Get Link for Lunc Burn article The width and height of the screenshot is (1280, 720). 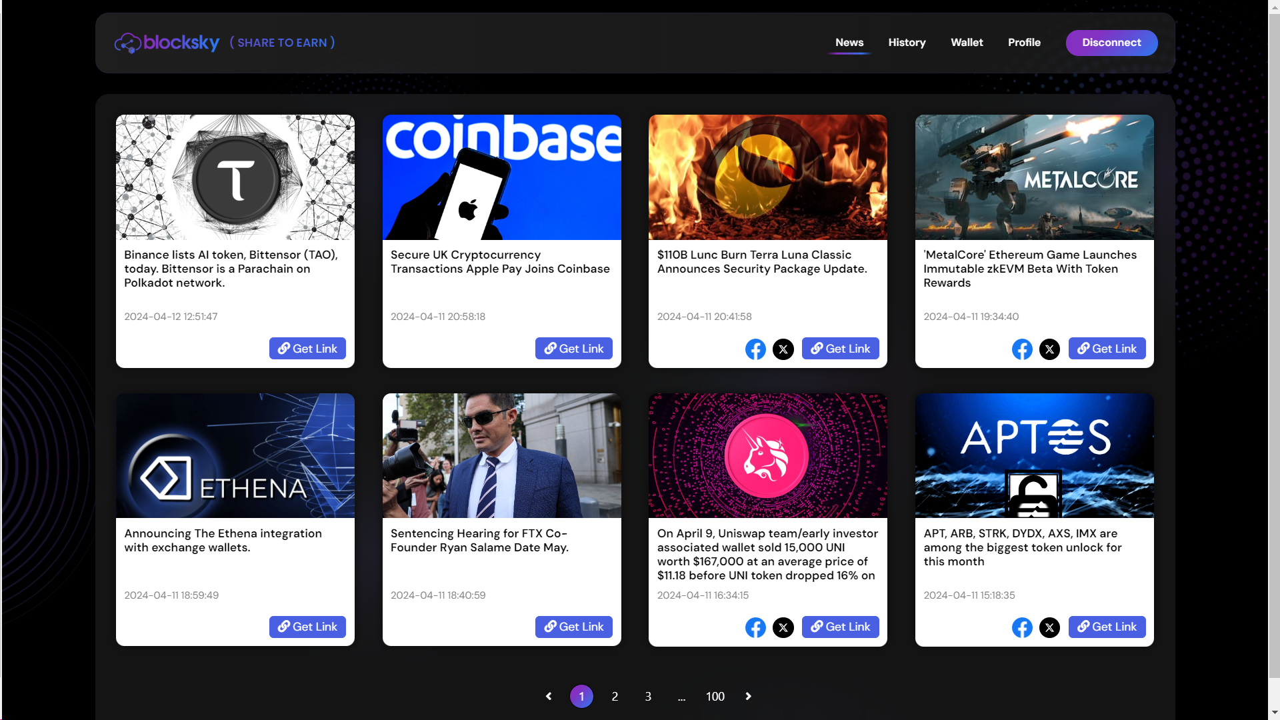(840, 349)
